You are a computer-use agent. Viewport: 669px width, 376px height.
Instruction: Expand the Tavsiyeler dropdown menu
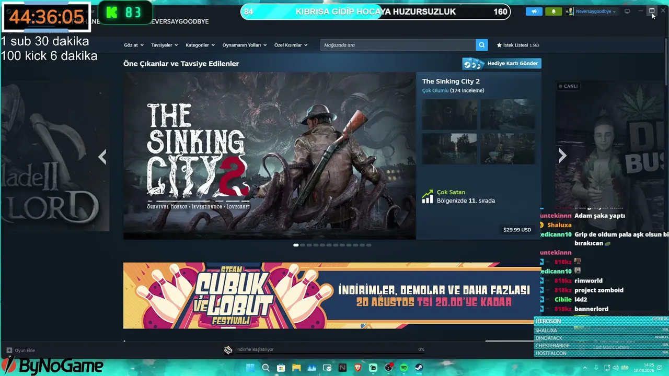point(165,45)
